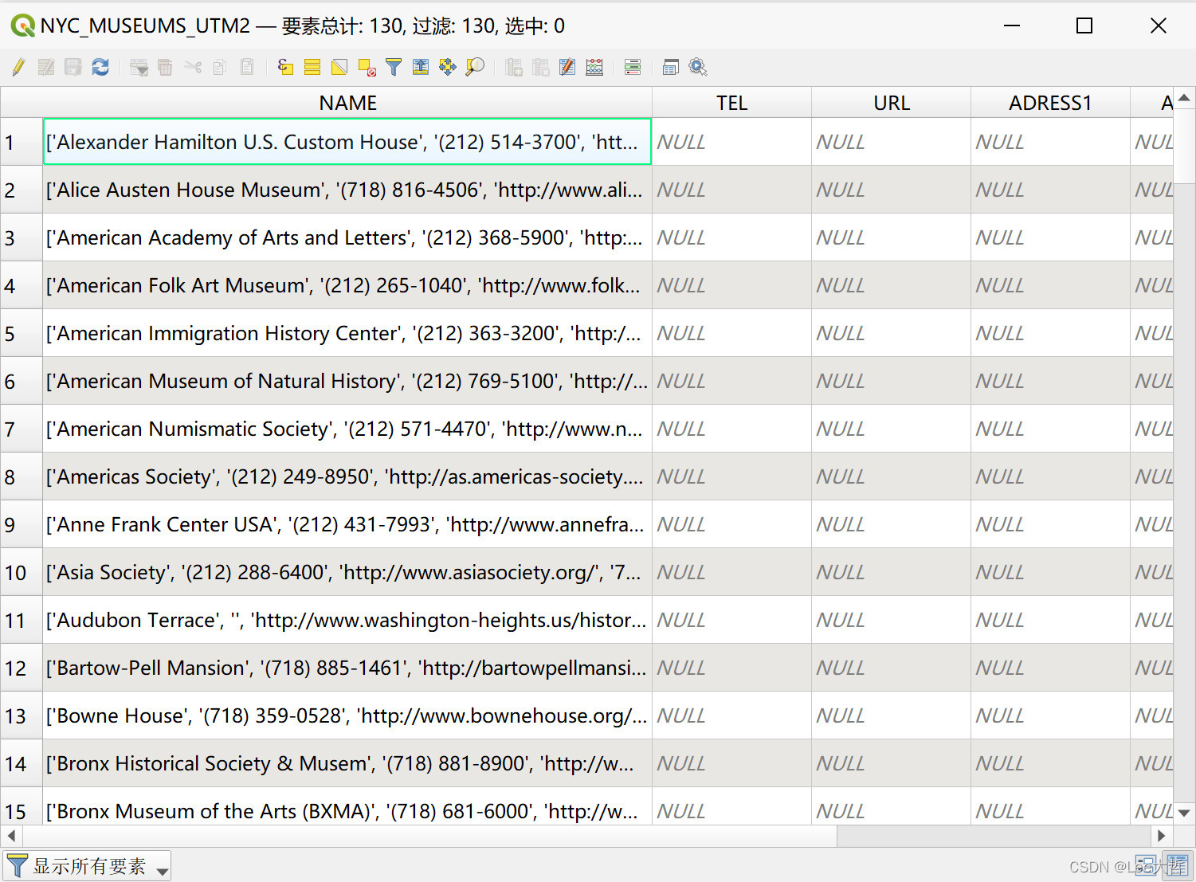Image resolution: width=1196 pixels, height=882 pixels.
Task: Select row 10 via its row number
Action: (22, 572)
